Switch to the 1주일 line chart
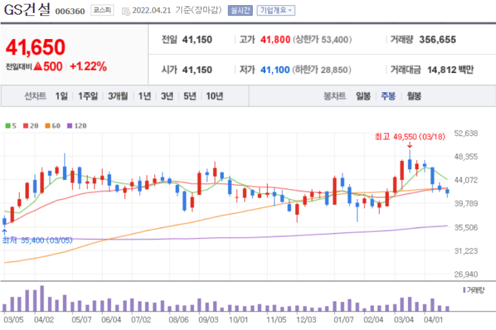 [88, 96]
